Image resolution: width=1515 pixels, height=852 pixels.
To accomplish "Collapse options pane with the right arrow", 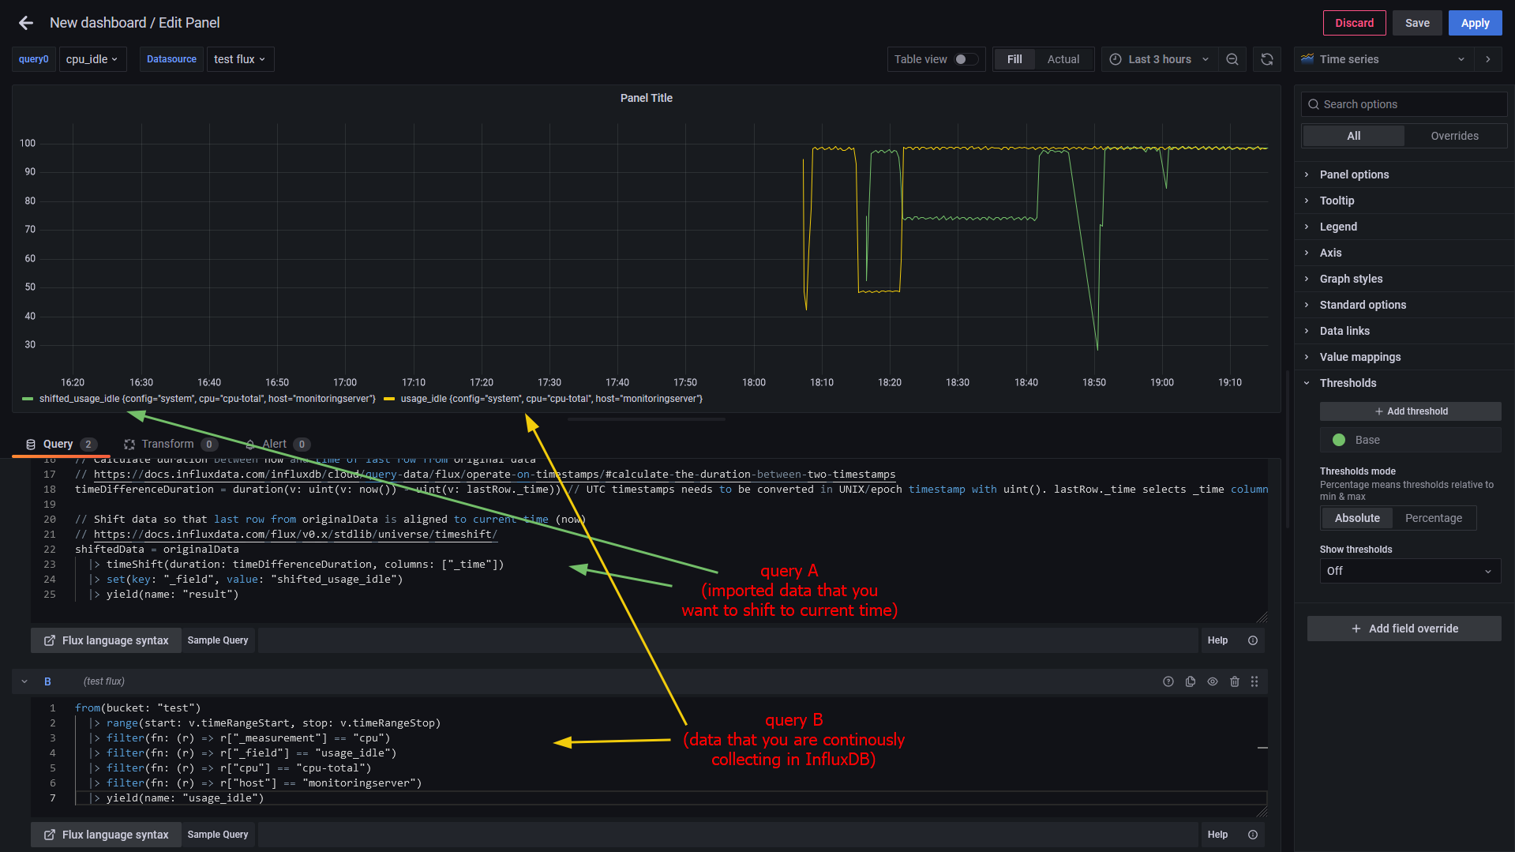I will (x=1488, y=59).
